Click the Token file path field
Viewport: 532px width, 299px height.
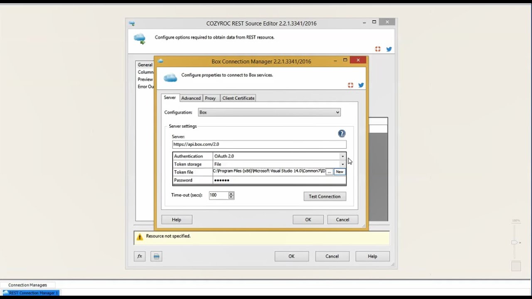(x=269, y=171)
